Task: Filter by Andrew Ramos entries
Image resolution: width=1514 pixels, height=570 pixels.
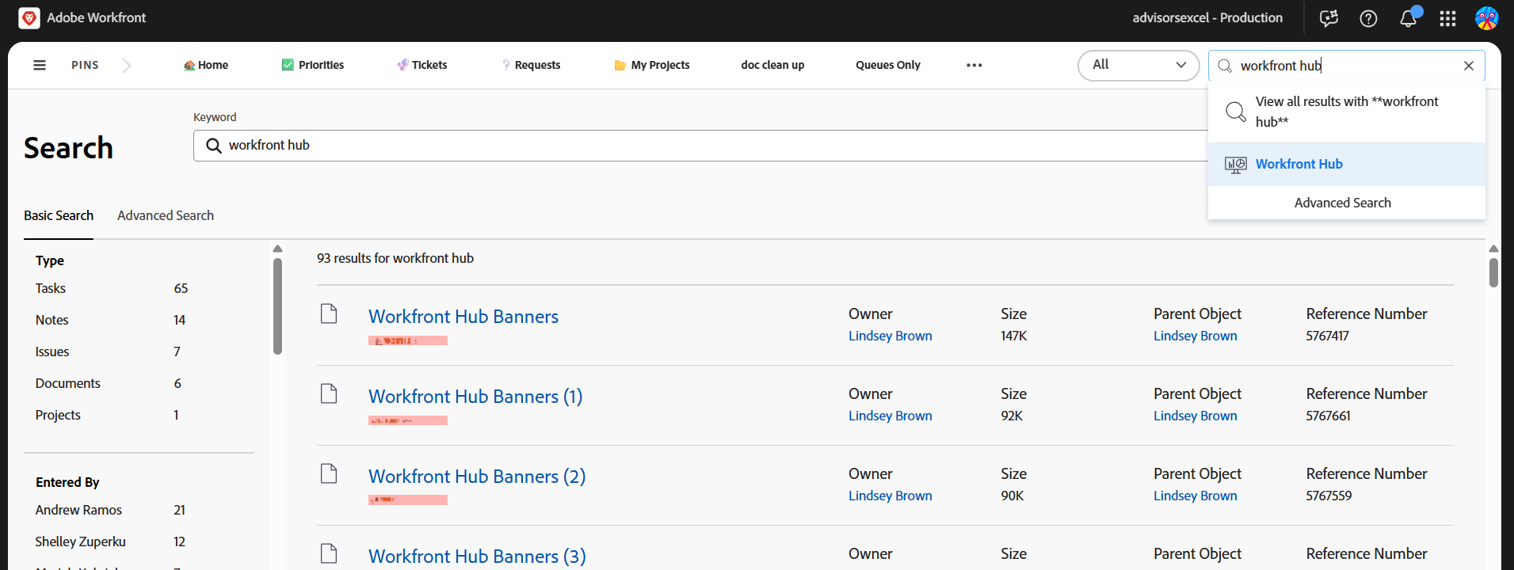Action: (x=78, y=510)
